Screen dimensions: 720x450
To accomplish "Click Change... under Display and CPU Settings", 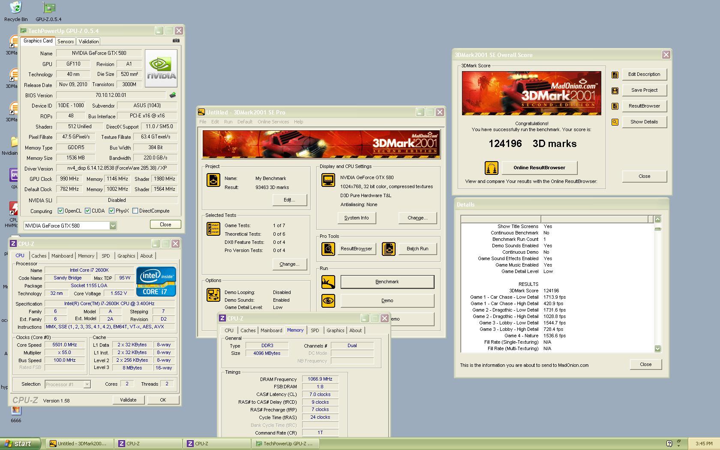I will [x=417, y=218].
